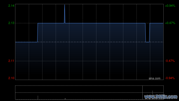Click the tallest volume bar in the lower panel
Viewport: 179px width, 101px height.
point(142,93)
